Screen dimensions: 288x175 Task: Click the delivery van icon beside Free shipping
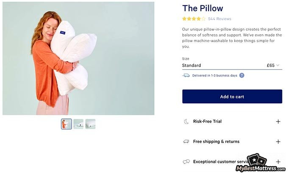[186, 142]
